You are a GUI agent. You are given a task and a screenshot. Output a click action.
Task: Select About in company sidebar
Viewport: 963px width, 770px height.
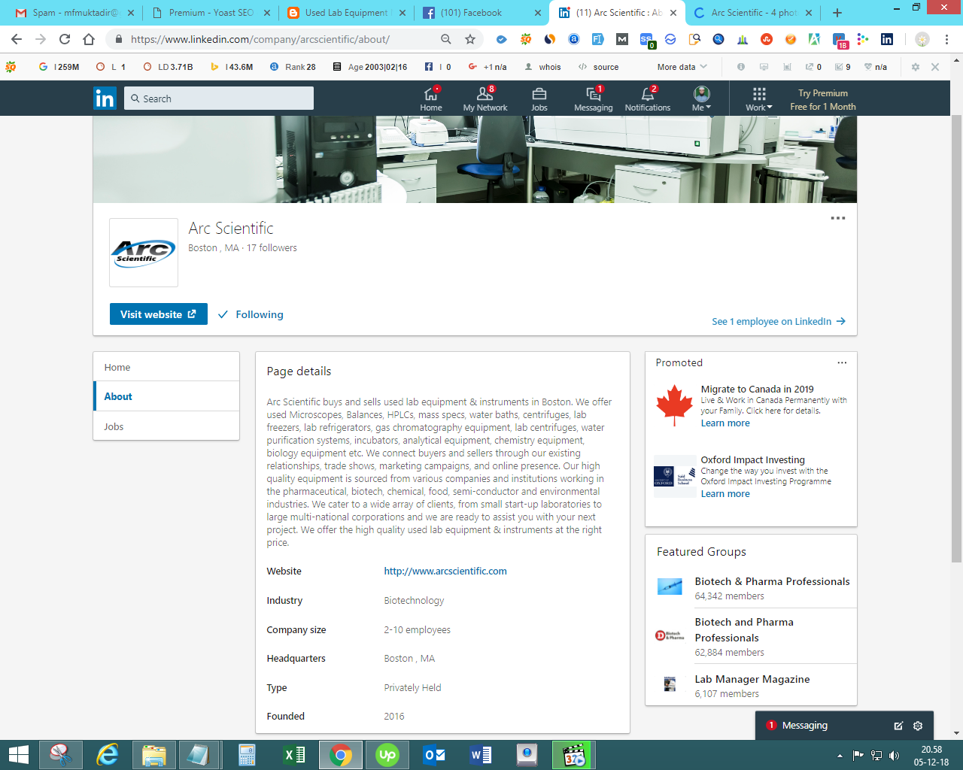pyautogui.click(x=166, y=396)
